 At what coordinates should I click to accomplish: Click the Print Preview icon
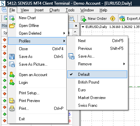click(x=12, y=101)
